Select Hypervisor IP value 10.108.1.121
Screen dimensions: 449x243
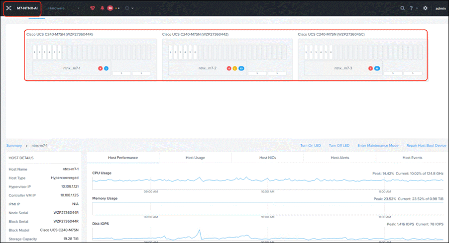pyautogui.click(x=70, y=186)
